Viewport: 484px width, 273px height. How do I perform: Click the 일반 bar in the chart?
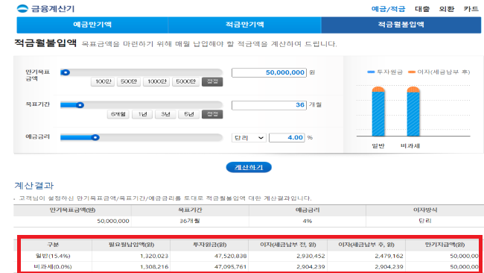pyautogui.click(x=378, y=112)
